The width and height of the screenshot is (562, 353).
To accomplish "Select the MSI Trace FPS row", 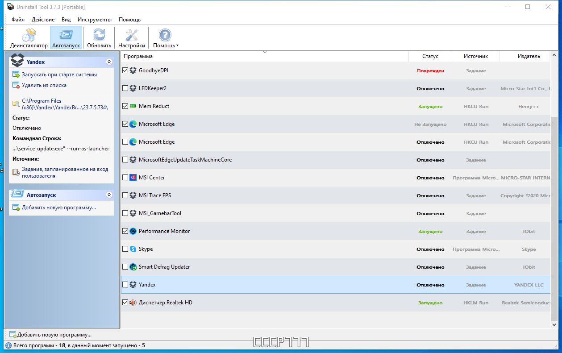I will 336,195.
